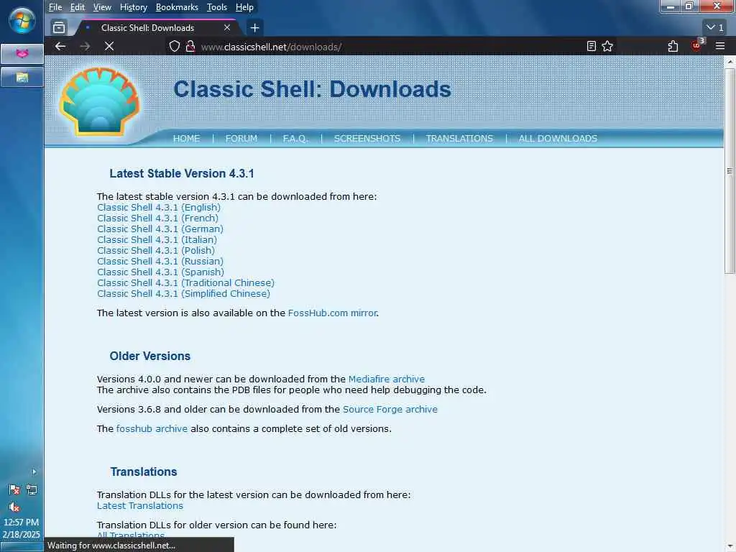Open the Source Forge archive link
The height and width of the screenshot is (552, 736).
[x=390, y=409]
